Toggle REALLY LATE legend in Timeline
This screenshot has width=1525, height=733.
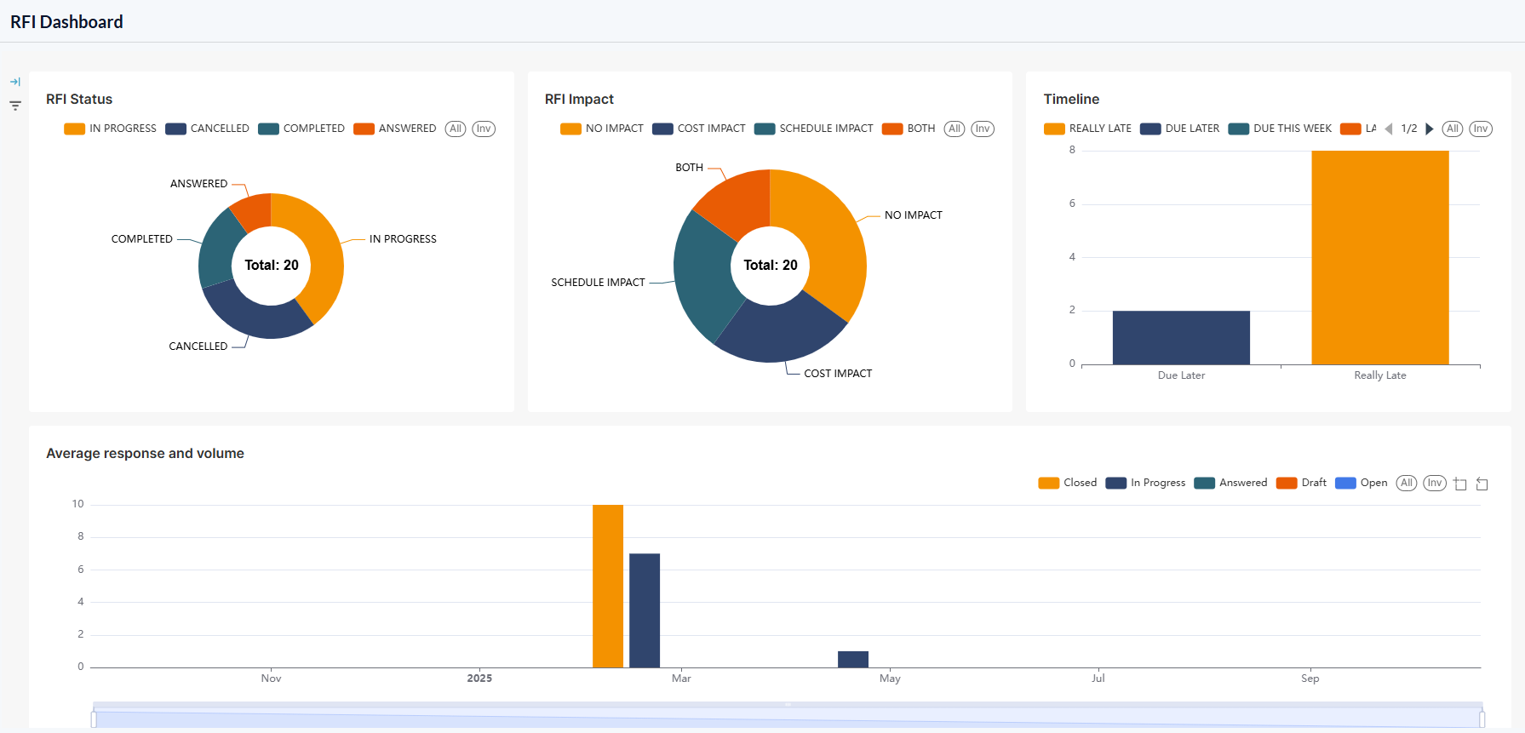coord(1088,129)
